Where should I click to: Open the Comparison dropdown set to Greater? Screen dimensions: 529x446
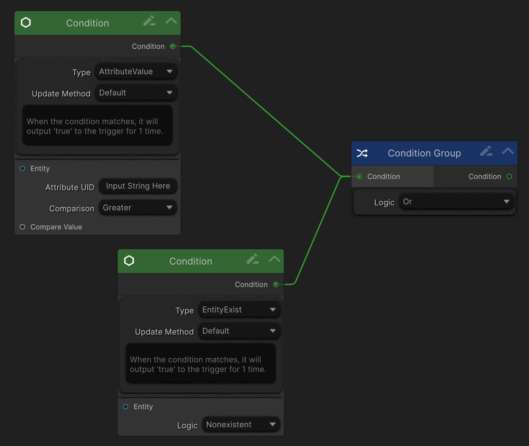coord(137,208)
